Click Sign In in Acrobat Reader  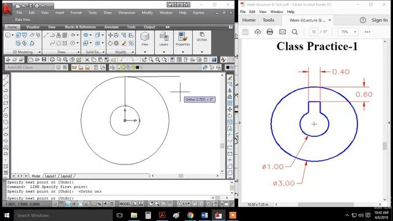pyautogui.click(x=379, y=20)
